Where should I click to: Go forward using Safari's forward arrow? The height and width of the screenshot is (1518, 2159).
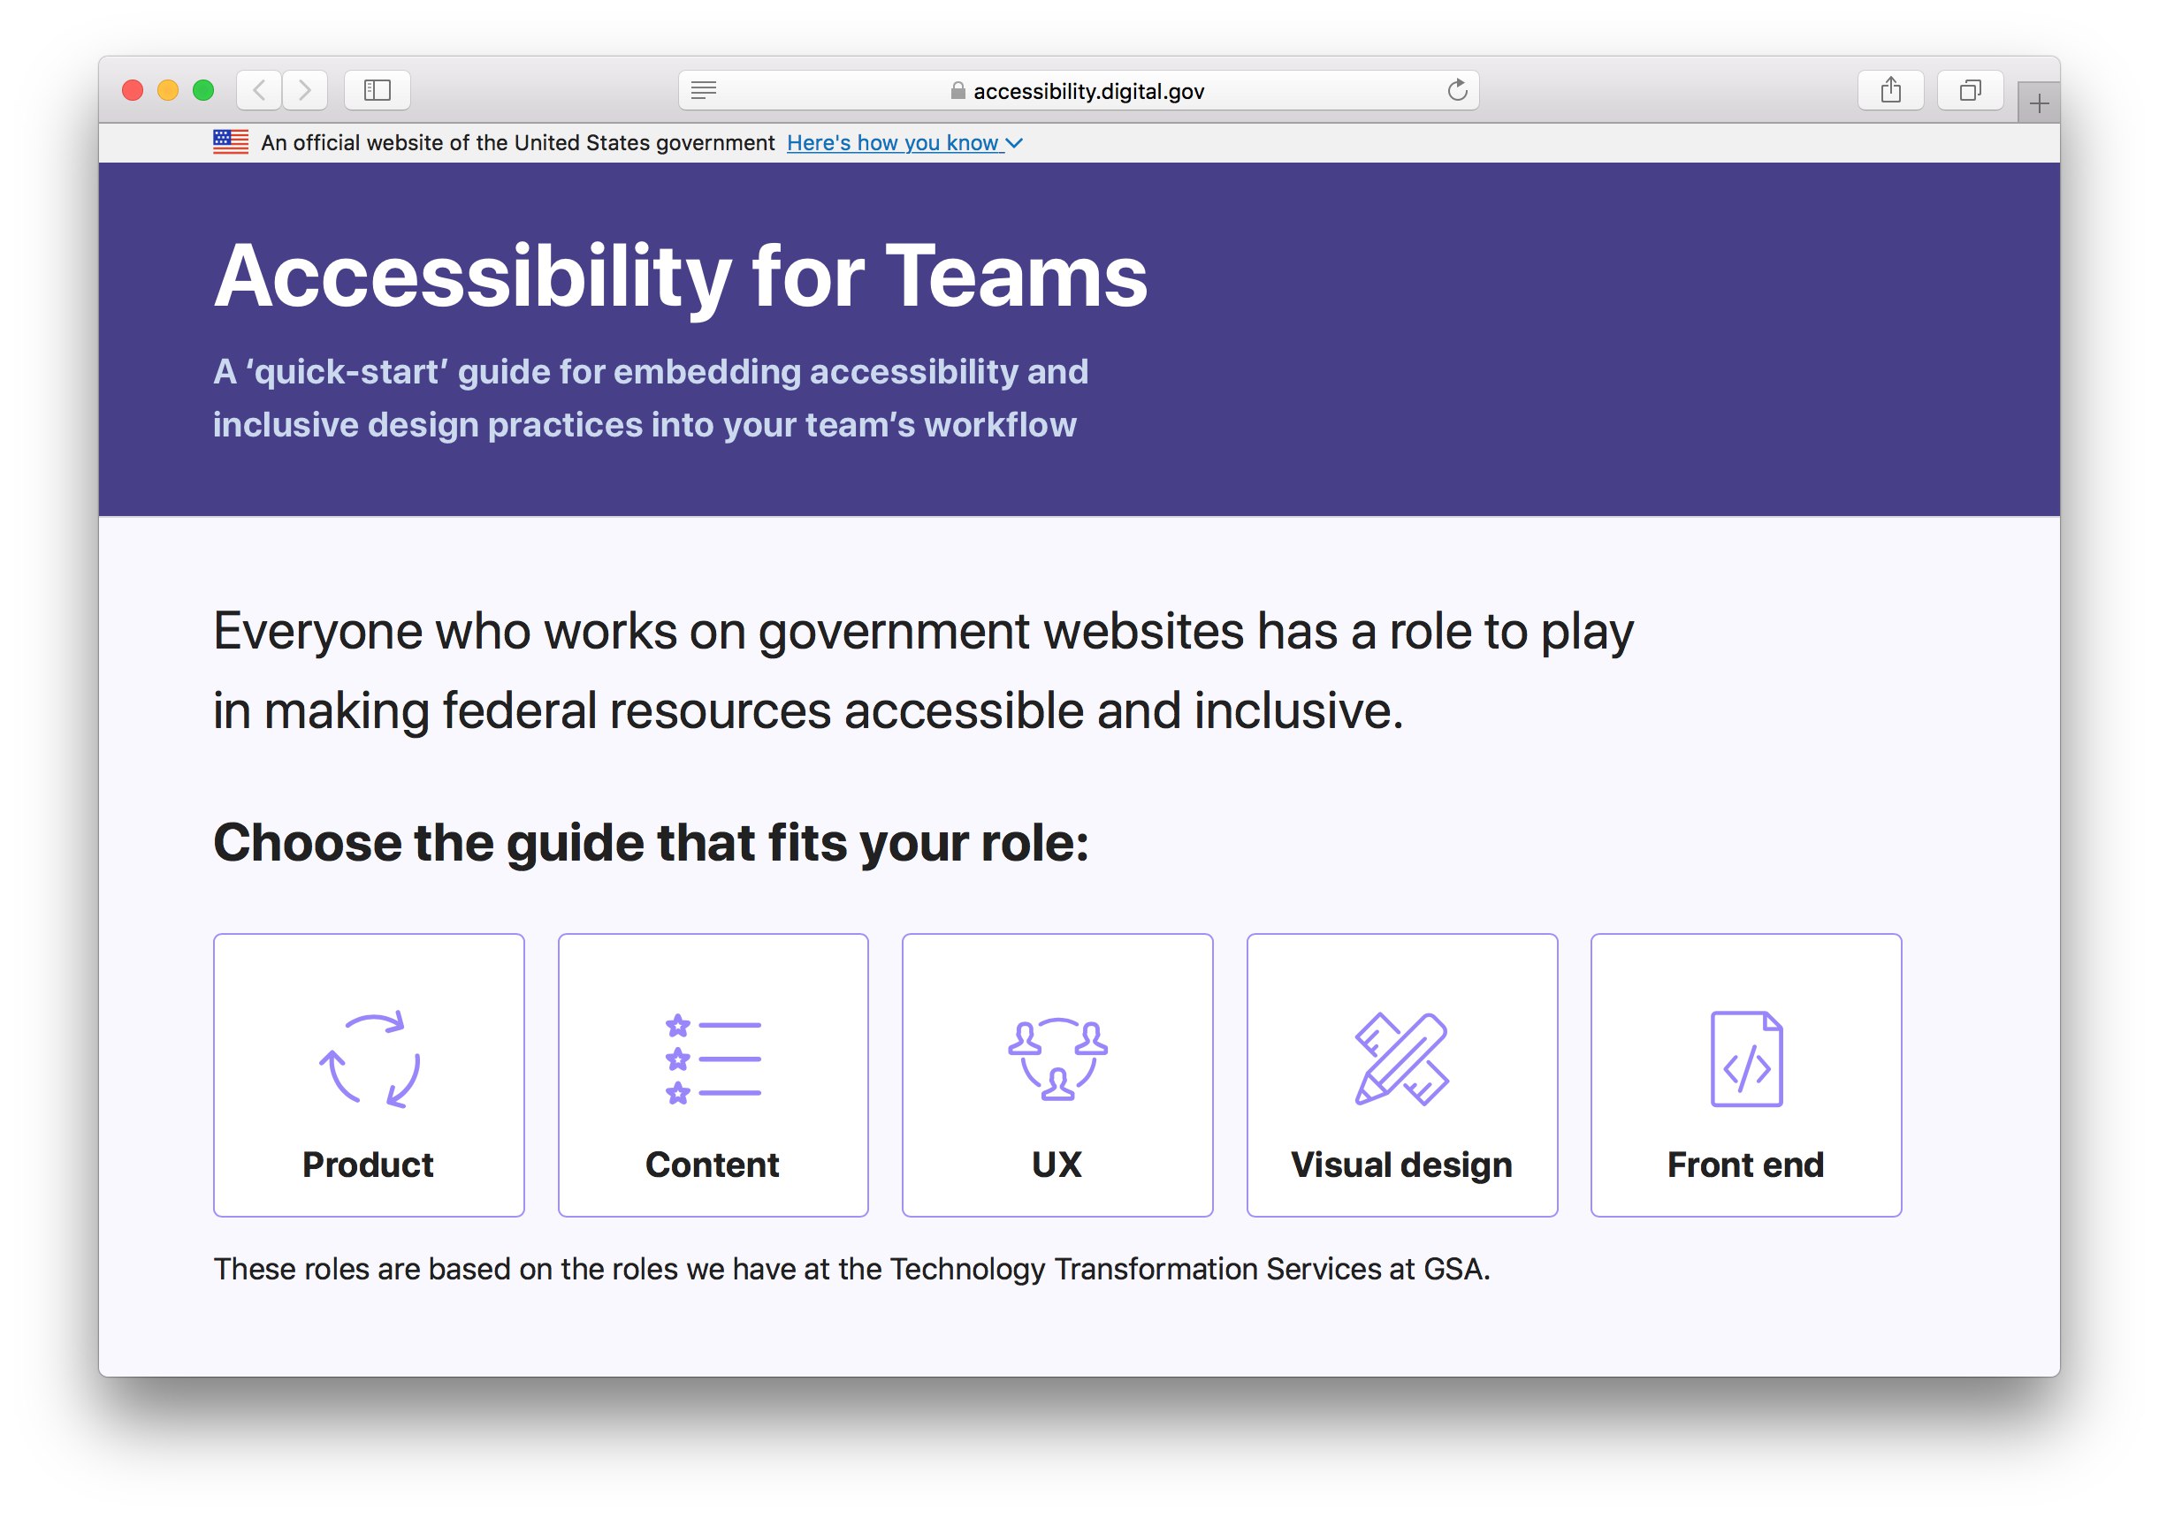(x=305, y=90)
